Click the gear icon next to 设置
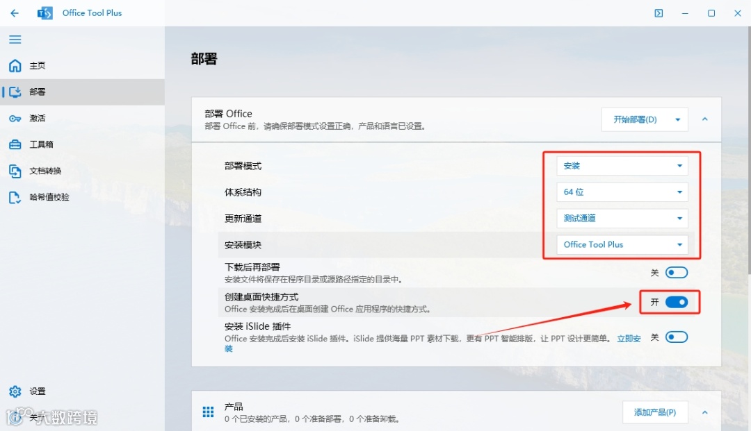 (x=15, y=391)
